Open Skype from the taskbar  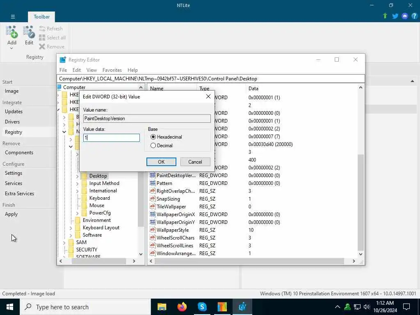click(202, 307)
